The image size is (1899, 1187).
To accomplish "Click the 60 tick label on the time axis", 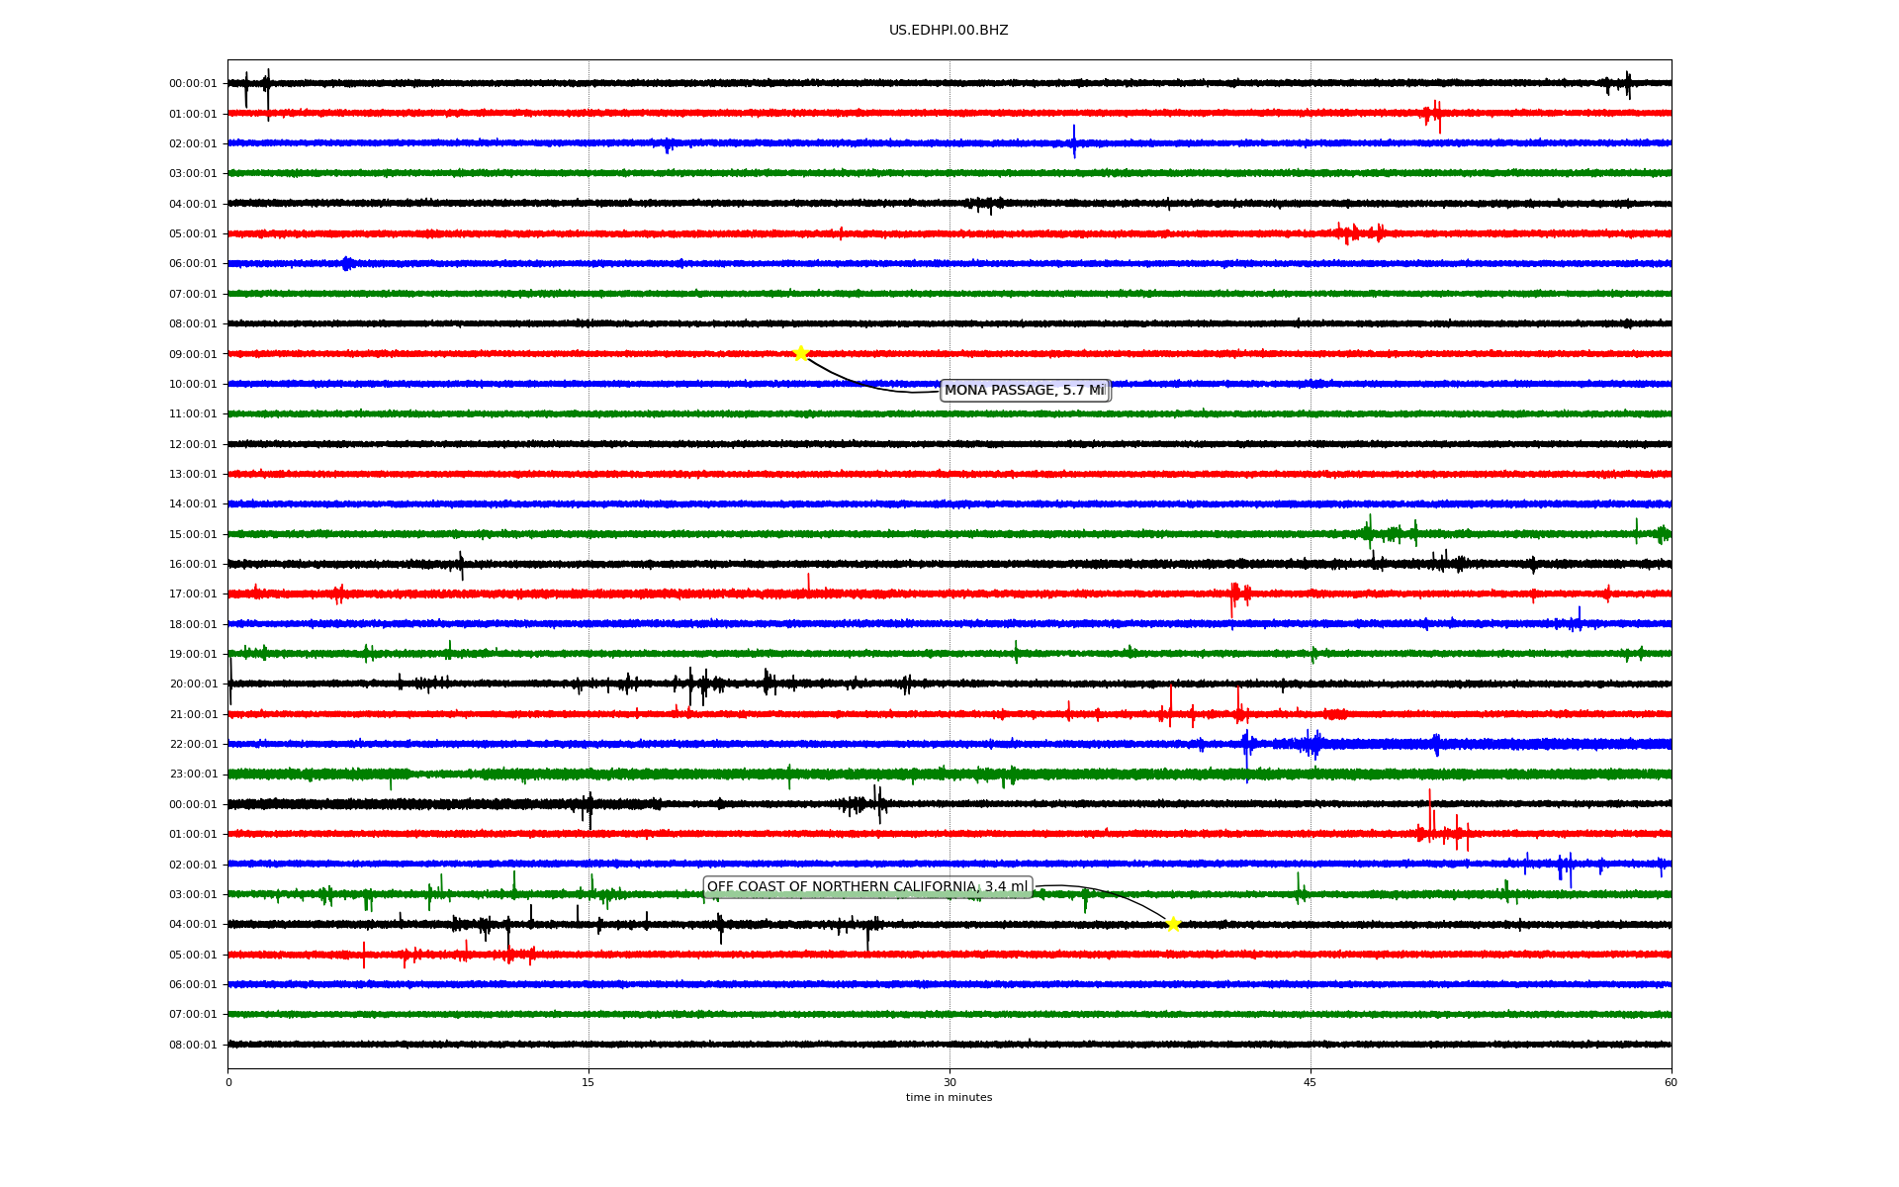I will pos(1671,1082).
